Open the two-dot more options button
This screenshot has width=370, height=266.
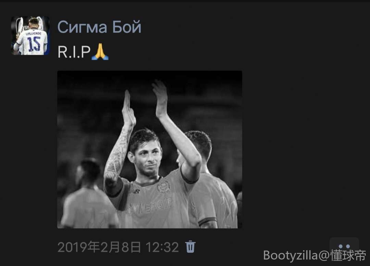(x=344, y=246)
